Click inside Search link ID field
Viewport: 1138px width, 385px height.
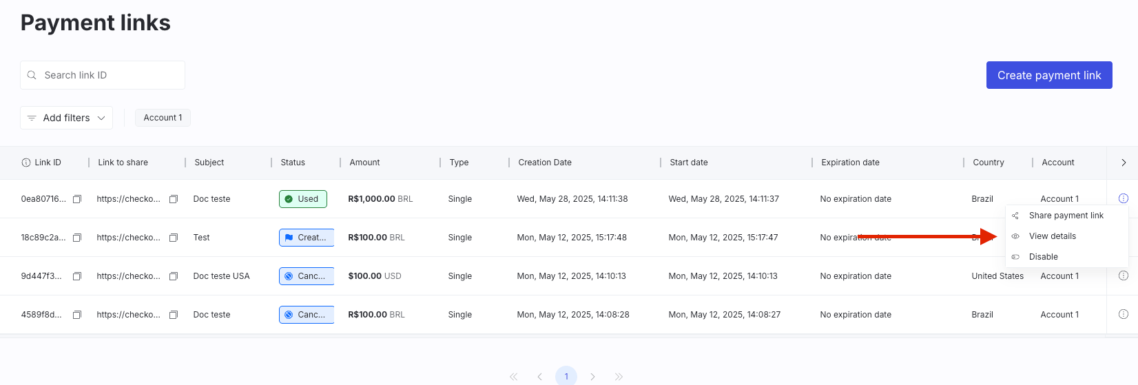point(103,75)
